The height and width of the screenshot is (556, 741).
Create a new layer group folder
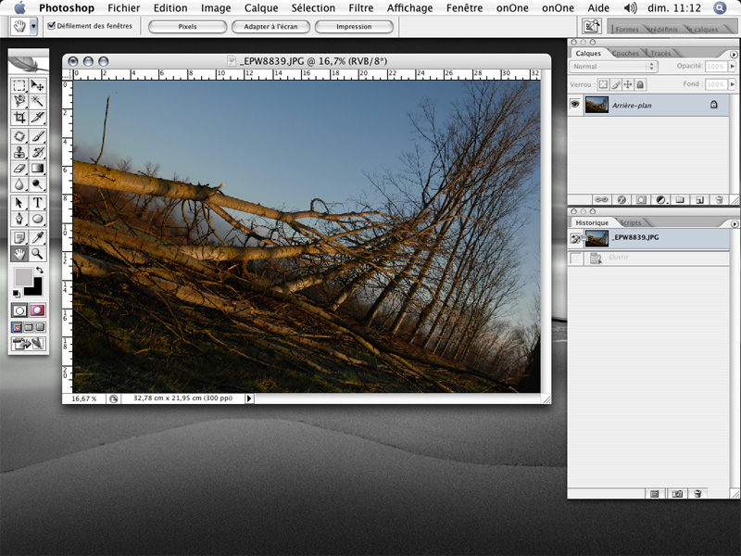tap(680, 200)
